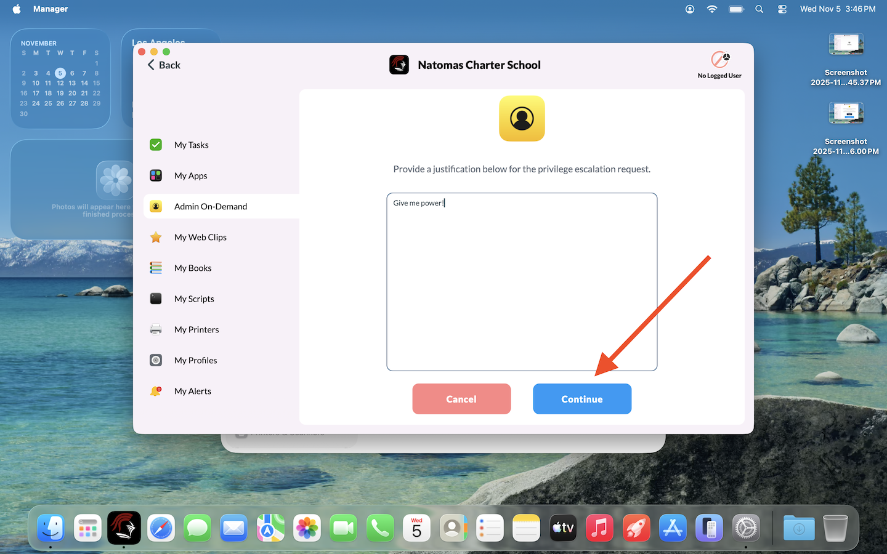This screenshot has height=554, width=887.
Task: Open the second Screenshot file on desktop
Action: 846,129
